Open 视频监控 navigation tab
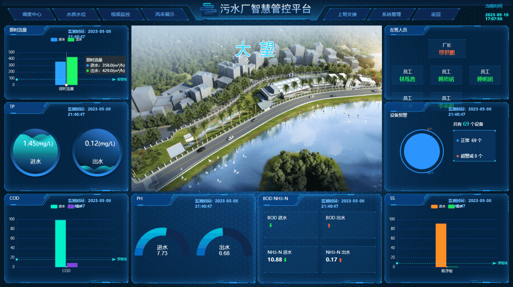This screenshot has width=513, height=287. tap(120, 15)
